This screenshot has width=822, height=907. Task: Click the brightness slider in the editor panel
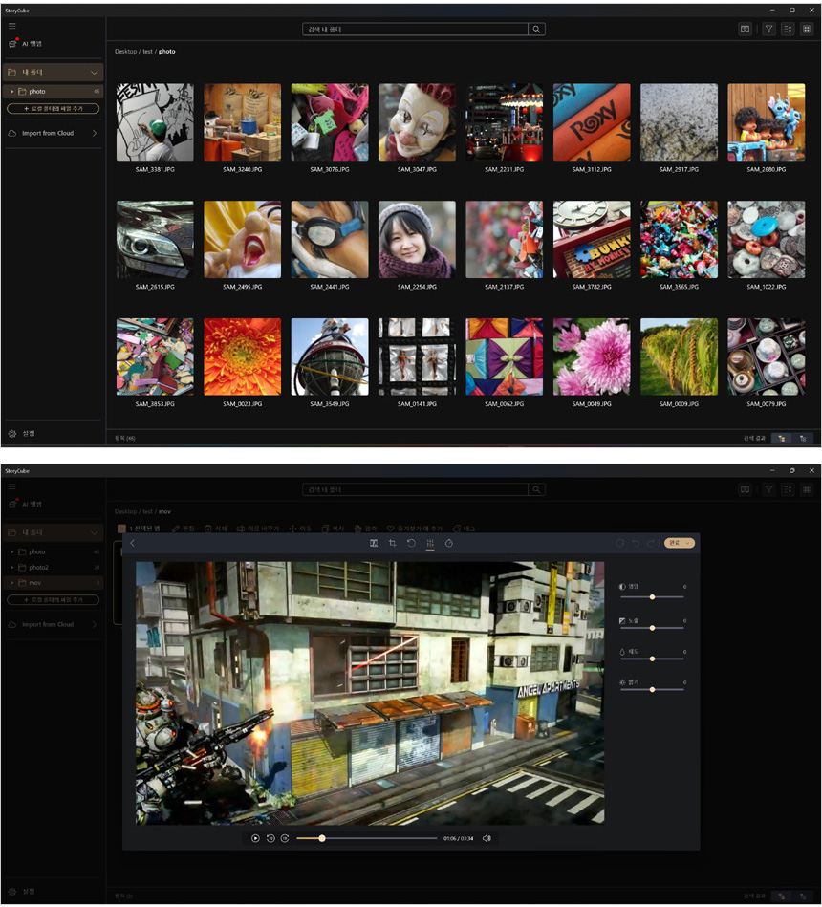(x=652, y=689)
